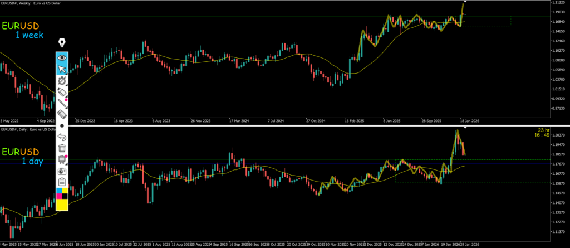Click the black dot brush size button
This screenshot has width=570, height=248.
[62, 125]
